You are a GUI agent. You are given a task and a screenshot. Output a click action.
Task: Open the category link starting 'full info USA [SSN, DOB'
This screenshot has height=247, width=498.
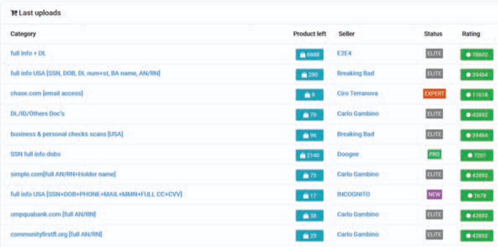point(85,73)
